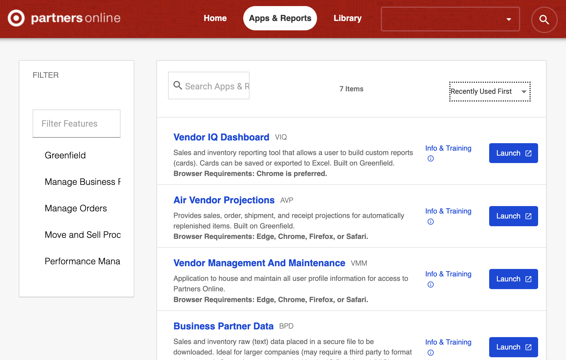Click the info icon near Vendor Management And Maintenance

click(430, 284)
